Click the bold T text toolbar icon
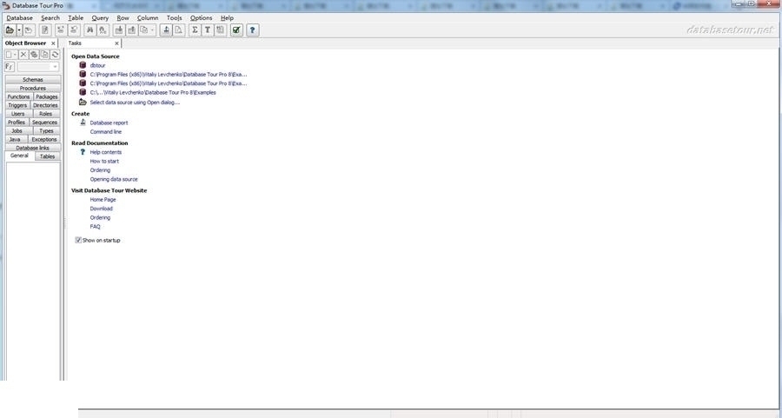This screenshot has width=782, height=418. click(x=207, y=30)
